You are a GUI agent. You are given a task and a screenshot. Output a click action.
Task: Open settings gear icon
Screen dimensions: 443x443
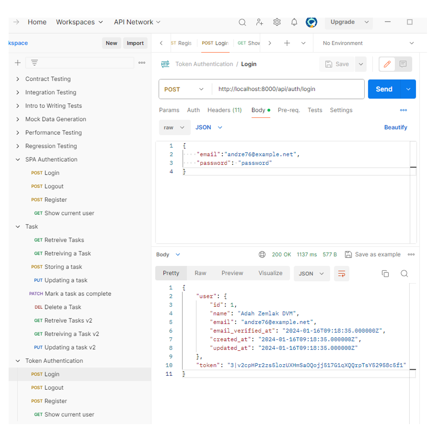(277, 22)
